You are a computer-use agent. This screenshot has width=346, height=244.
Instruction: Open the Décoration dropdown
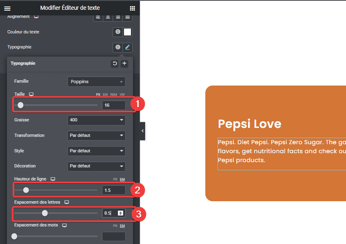coord(96,166)
